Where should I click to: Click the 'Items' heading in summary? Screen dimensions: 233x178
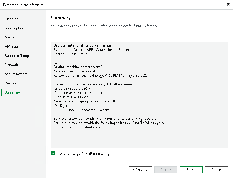tap(58, 63)
